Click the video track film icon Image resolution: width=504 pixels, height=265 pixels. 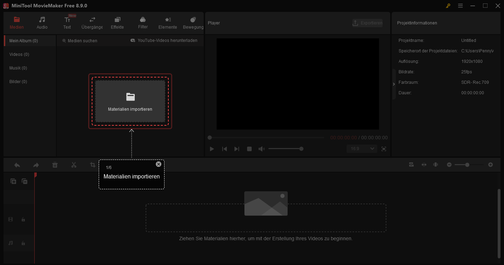click(10, 219)
